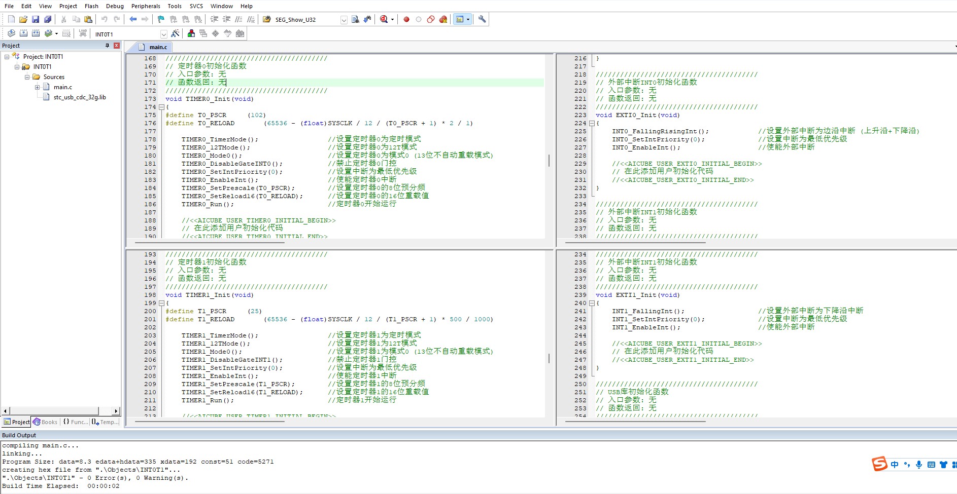957x494 pixels.
Task: Toggle enable/disable breakpoint circle
Action: 419,19
